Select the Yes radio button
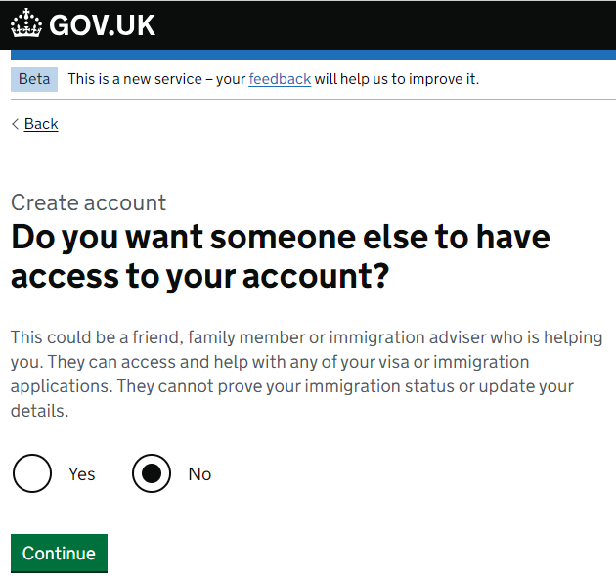This screenshot has width=616, height=580. tap(32, 473)
